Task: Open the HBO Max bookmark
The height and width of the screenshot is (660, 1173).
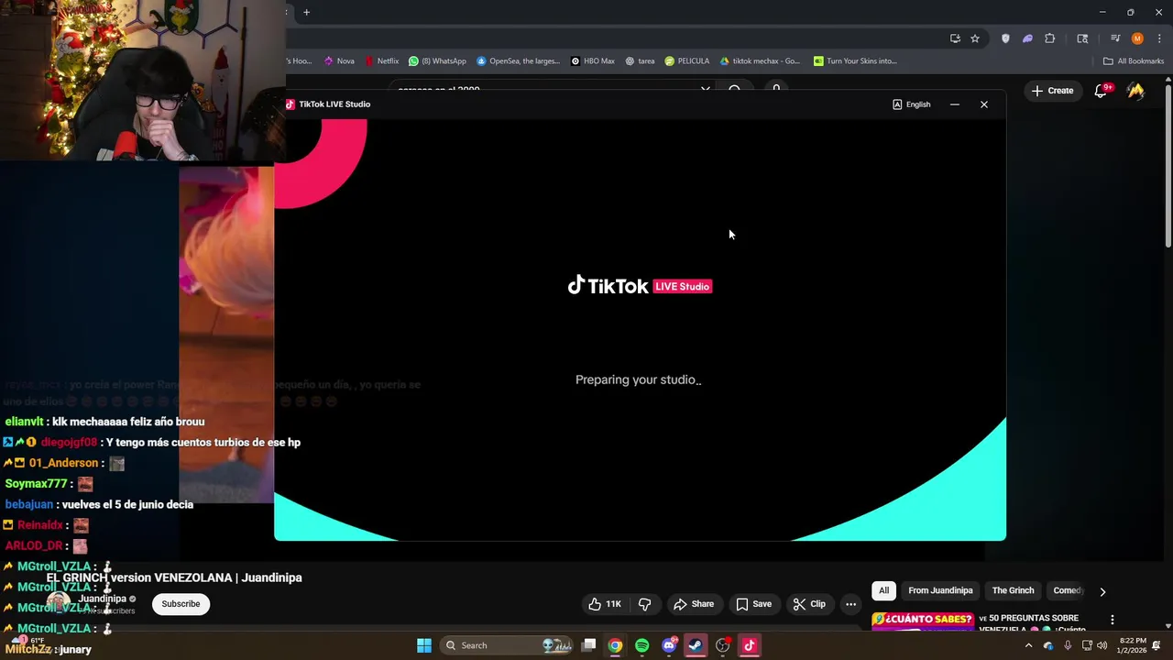Action: (x=592, y=61)
